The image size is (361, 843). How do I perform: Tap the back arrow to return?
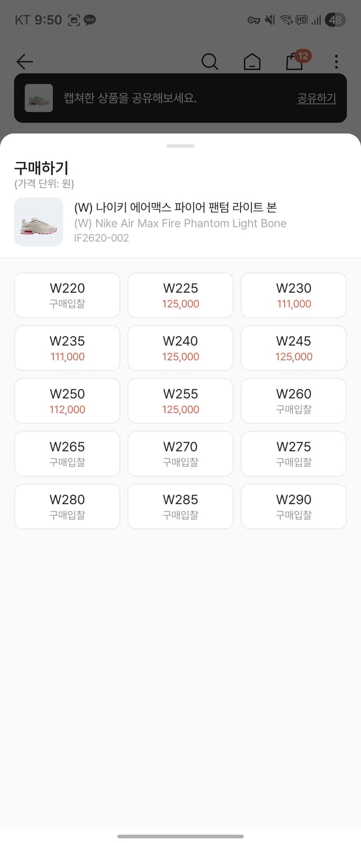tap(25, 62)
